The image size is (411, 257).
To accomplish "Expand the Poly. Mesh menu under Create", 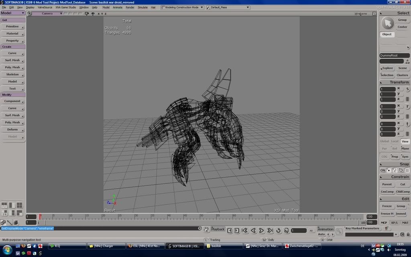I will [12, 67].
